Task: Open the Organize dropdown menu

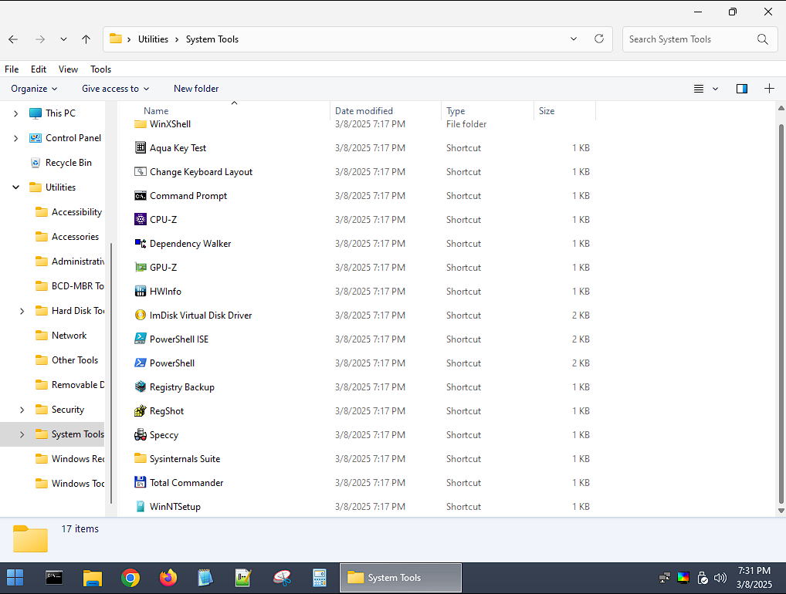Action: pos(34,89)
